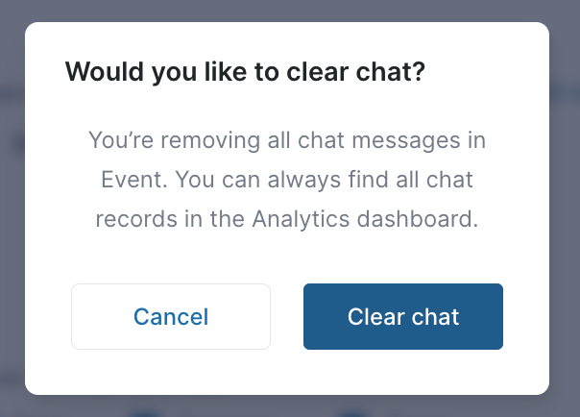
Task: Remove all messages using Clear chat
Action: tap(403, 317)
